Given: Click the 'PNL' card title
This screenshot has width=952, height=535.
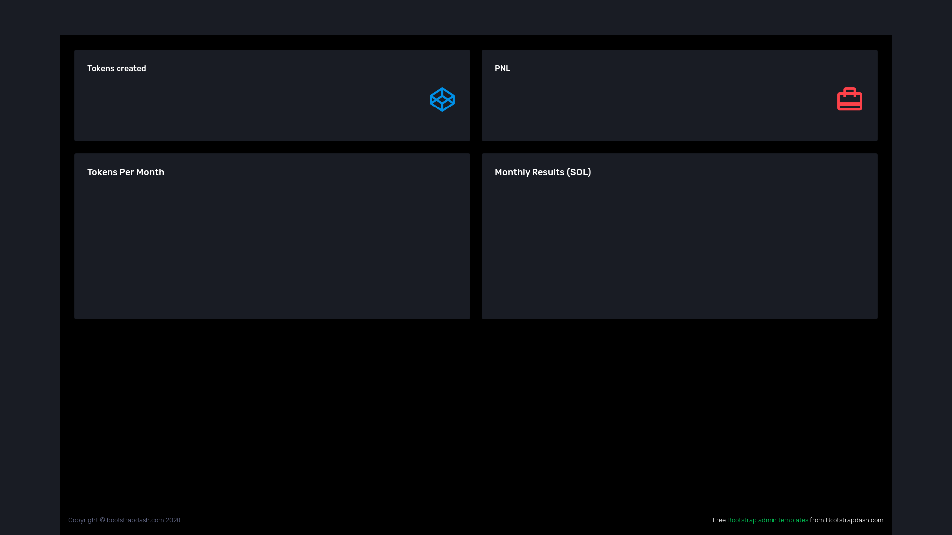Looking at the screenshot, I should coord(502,69).
